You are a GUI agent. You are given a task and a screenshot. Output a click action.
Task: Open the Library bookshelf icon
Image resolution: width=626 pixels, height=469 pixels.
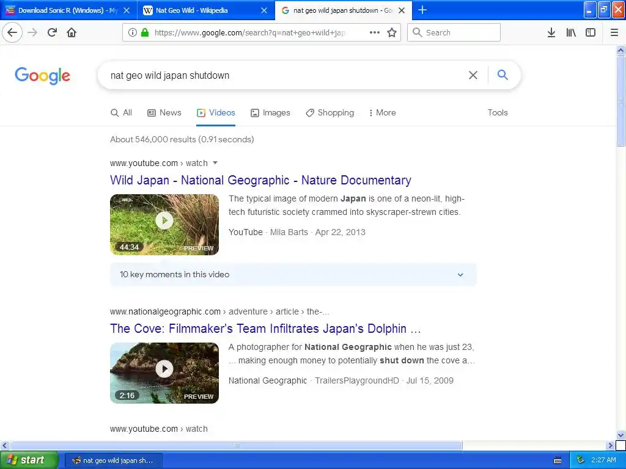point(571,32)
